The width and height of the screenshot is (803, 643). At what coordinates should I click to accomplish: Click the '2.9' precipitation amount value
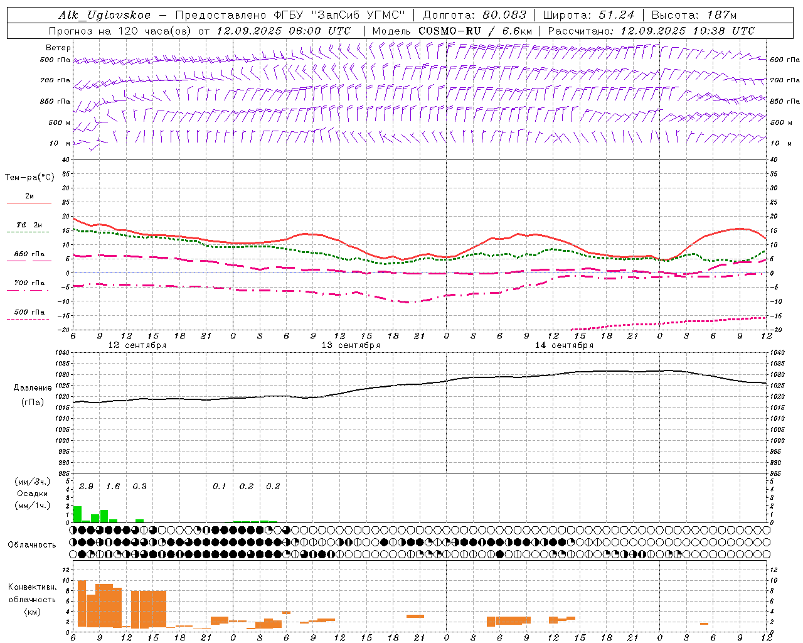86,487
